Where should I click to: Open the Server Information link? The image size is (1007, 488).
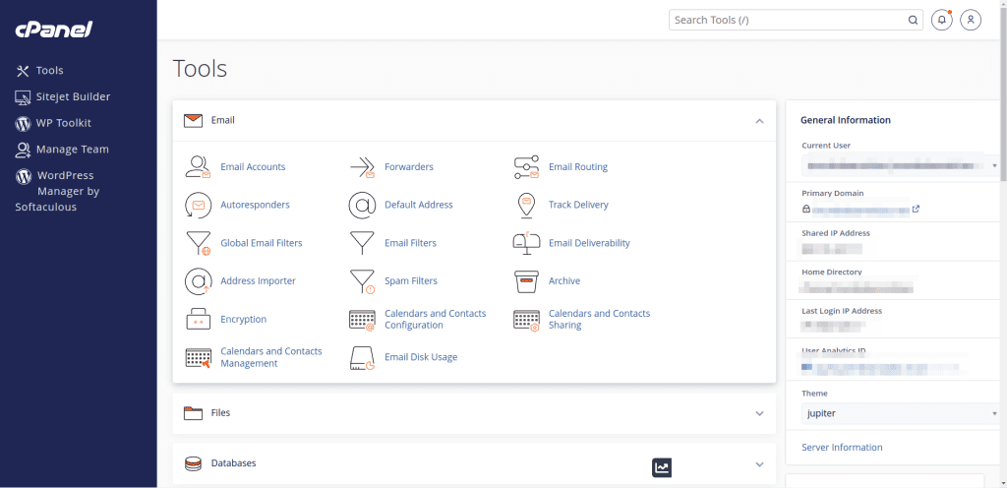842,448
